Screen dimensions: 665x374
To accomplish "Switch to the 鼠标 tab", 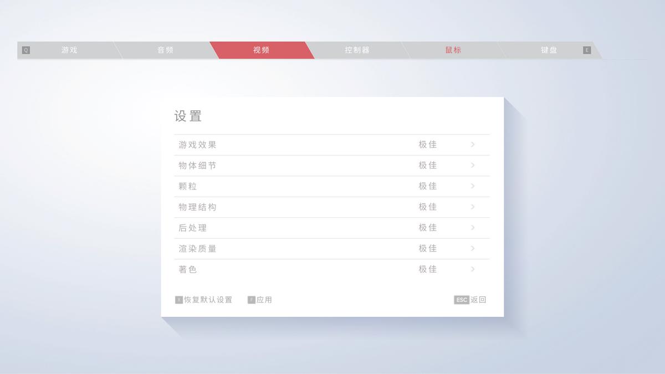I will coord(453,50).
